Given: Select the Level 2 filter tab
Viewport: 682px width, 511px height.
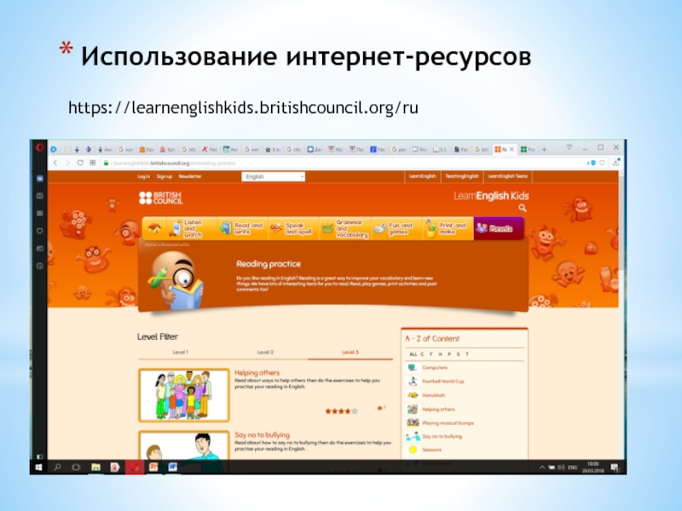Looking at the screenshot, I should 265,352.
